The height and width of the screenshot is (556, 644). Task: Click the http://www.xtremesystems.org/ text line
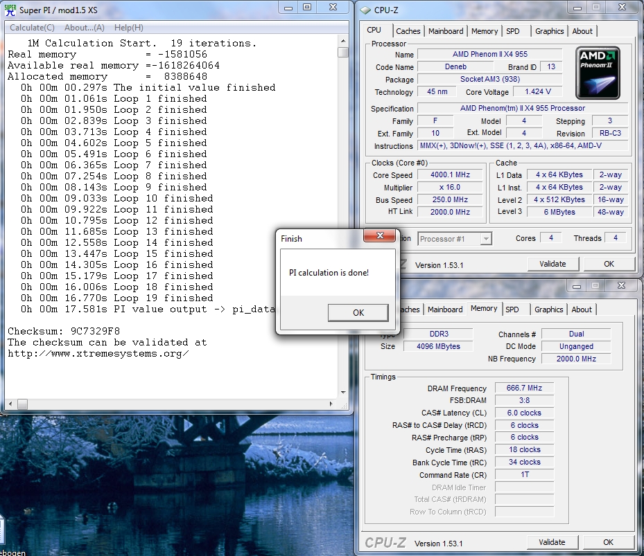coord(98,354)
